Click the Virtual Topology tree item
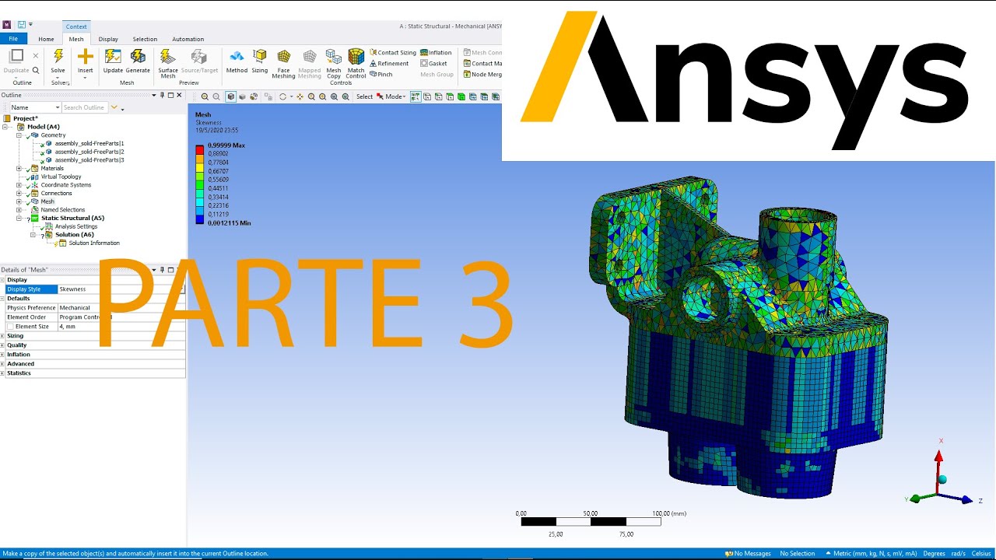 (x=61, y=177)
